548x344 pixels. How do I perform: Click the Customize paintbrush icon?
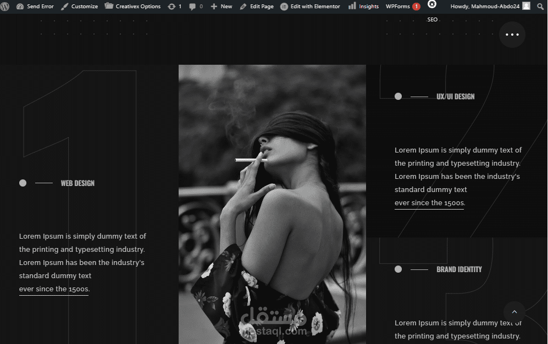(64, 6)
